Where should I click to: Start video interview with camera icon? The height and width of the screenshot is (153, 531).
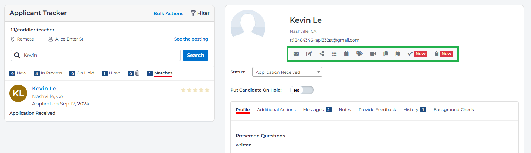[x=373, y=54]
